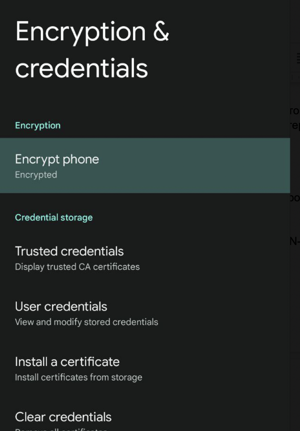Clear all stored credentials
Viewport: 300px width, 431px height.
click(63, 417)
